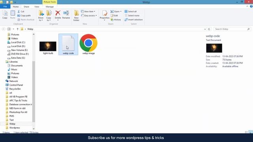Click the search magnifier icon

(x=249, y=29)
